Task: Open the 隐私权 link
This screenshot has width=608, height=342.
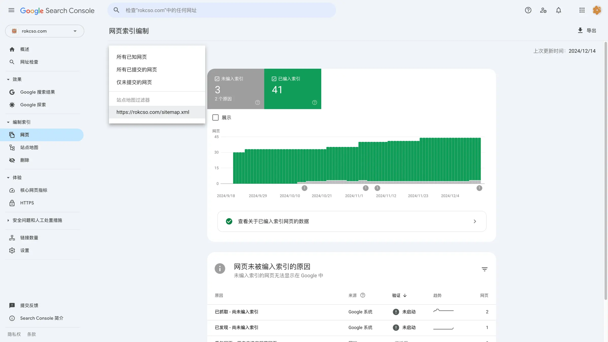Action: 14,334
